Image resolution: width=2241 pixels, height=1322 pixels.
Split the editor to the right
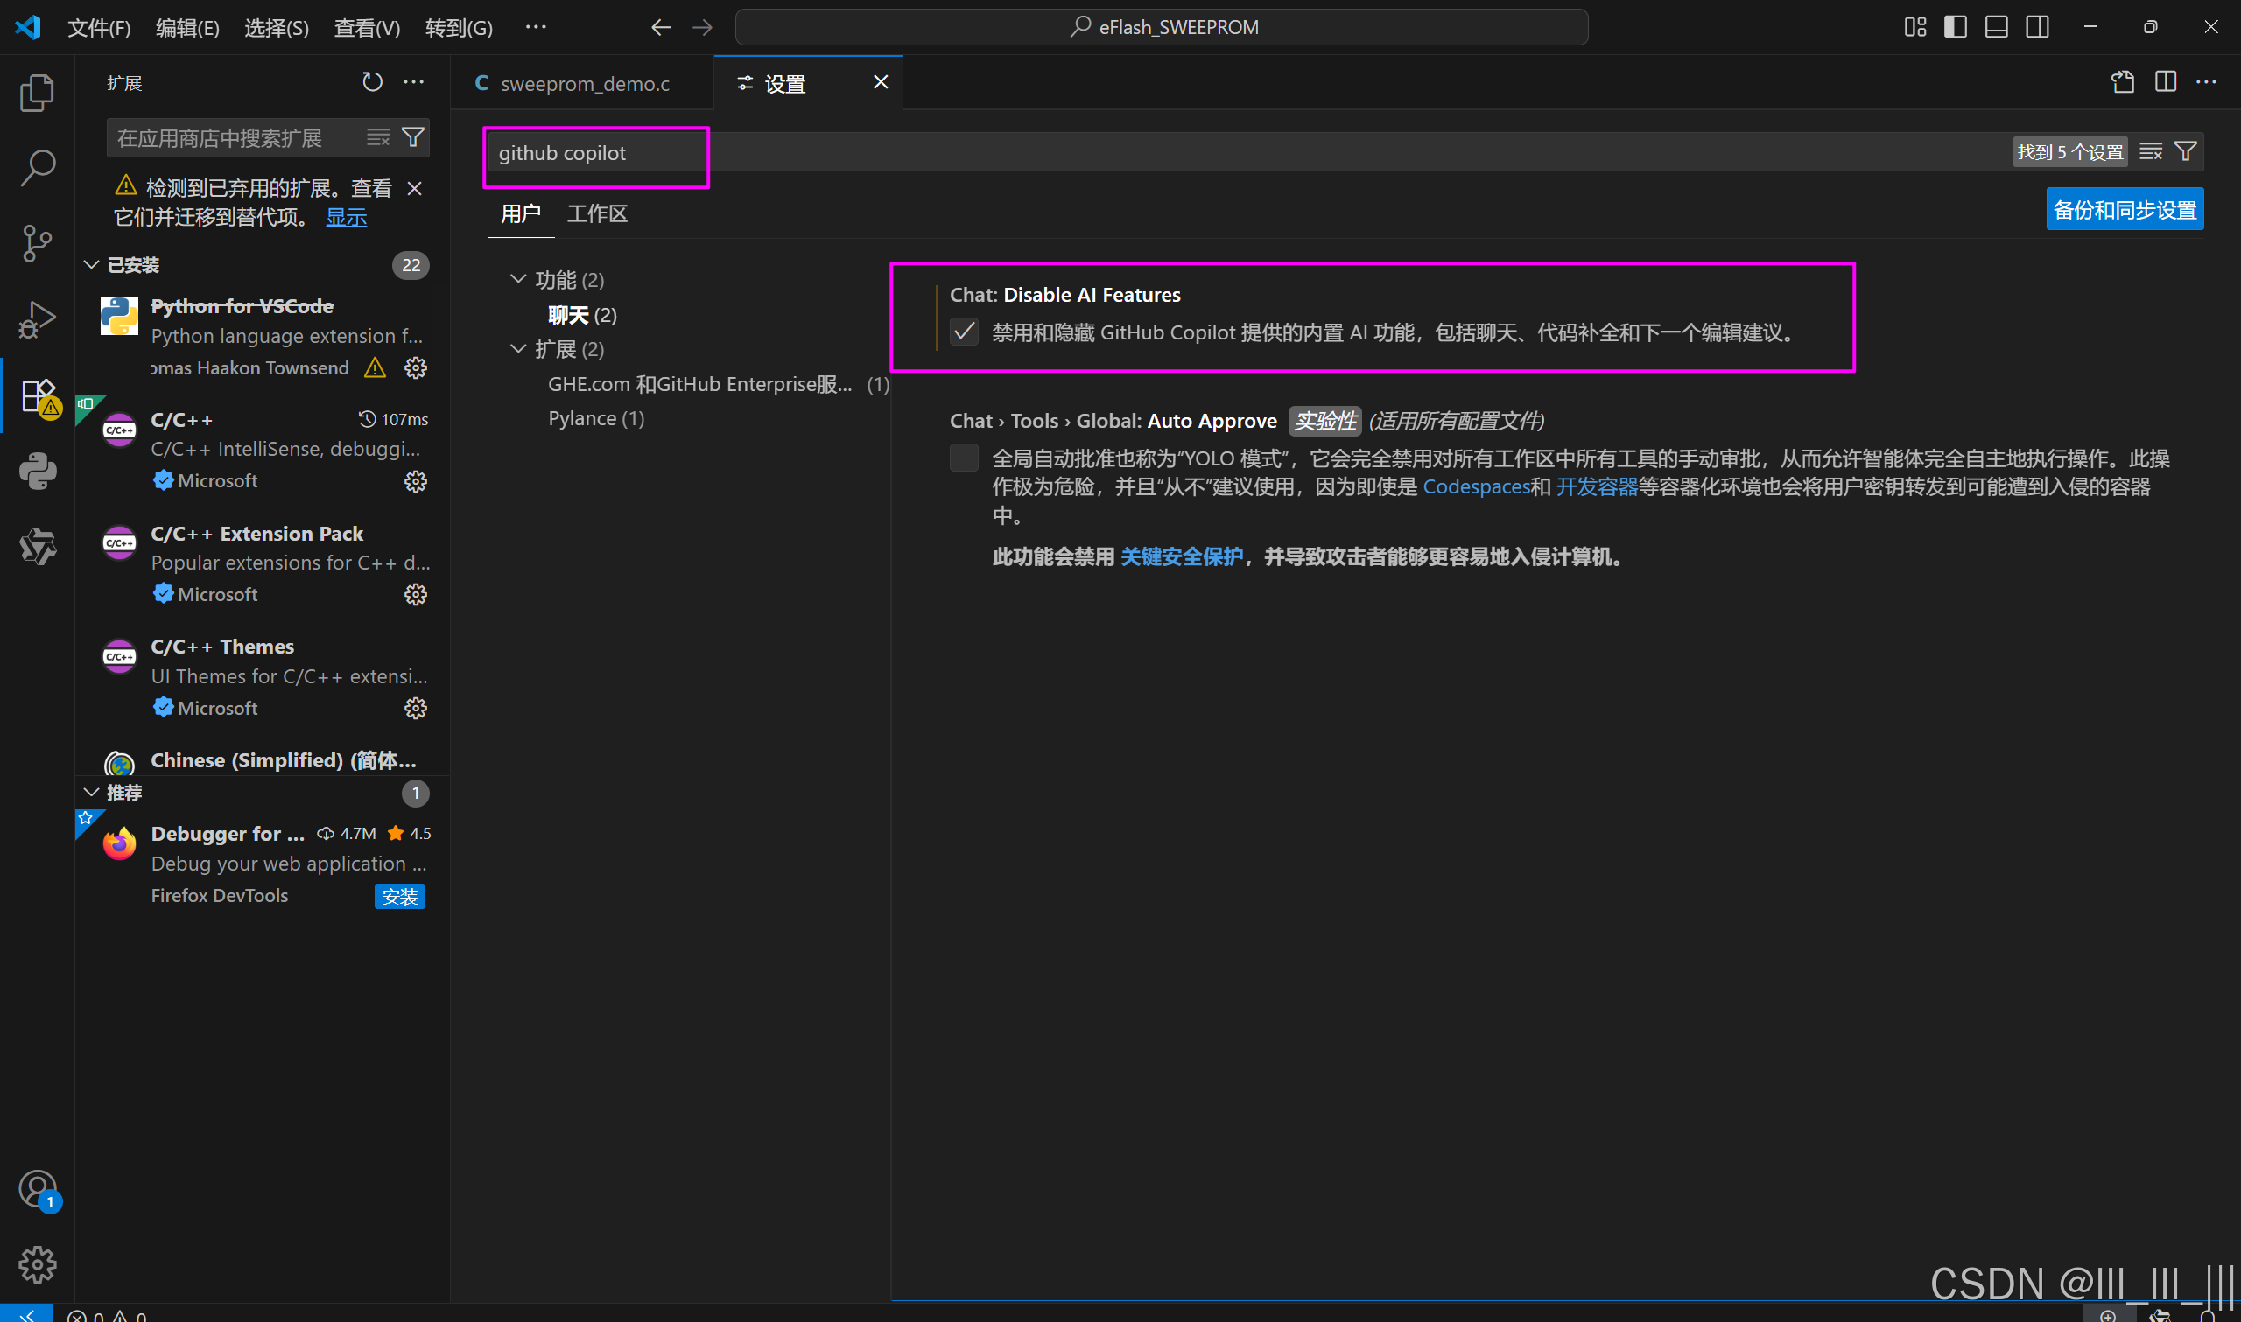(2165, 82)
